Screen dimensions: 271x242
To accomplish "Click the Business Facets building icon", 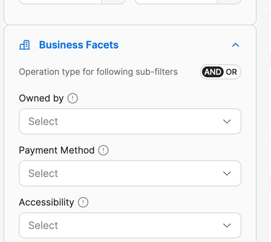I will [25, 45].
